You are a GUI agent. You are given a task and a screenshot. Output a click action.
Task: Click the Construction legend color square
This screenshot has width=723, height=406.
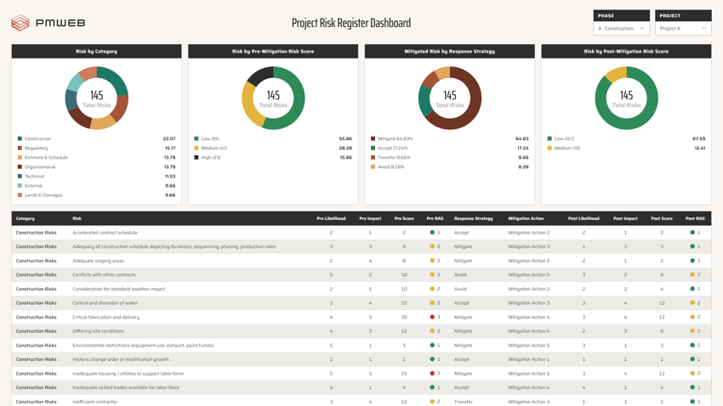click(x=20, y=138)
